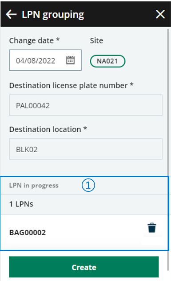Go back using the left arrow
Viewport: 171px width, 281px height.
click(x=11, y=14)
